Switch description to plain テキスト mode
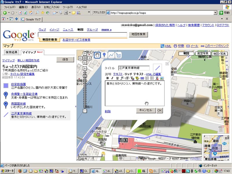Image resolution: width=232 pixels, height=174 pixels. click(x=118, y=74)
